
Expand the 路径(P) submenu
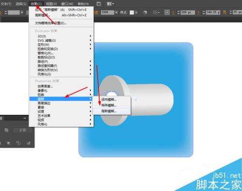pos(61,62)
